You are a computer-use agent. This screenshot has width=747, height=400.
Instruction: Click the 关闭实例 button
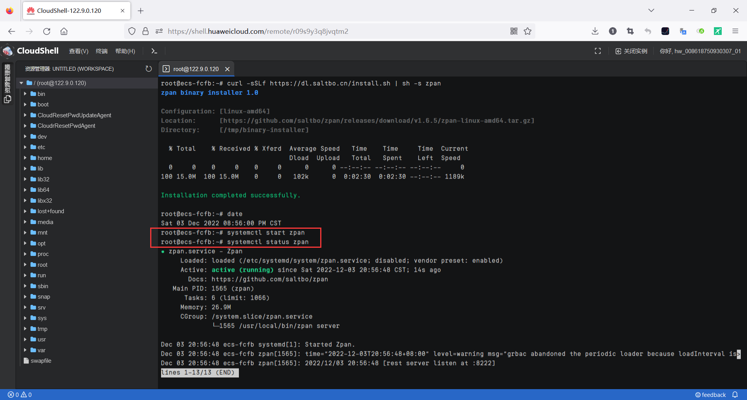pos(631,51)
